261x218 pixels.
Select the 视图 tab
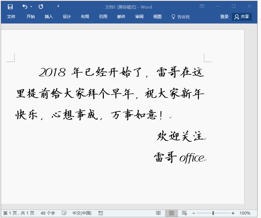pyautogui.click(x=157, y=17)
